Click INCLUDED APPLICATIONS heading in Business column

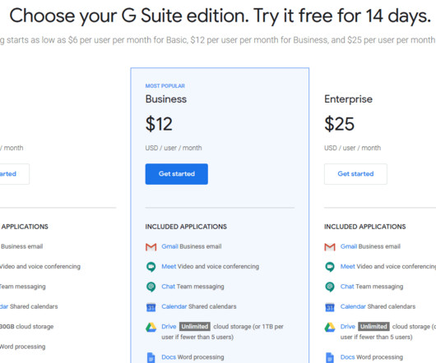pyautogui.click(x=186, y=227)
